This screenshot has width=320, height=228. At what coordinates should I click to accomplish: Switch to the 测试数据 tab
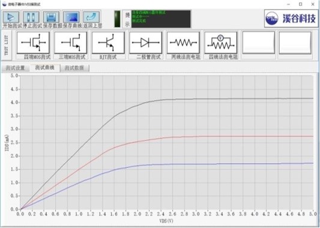point(74,68)
